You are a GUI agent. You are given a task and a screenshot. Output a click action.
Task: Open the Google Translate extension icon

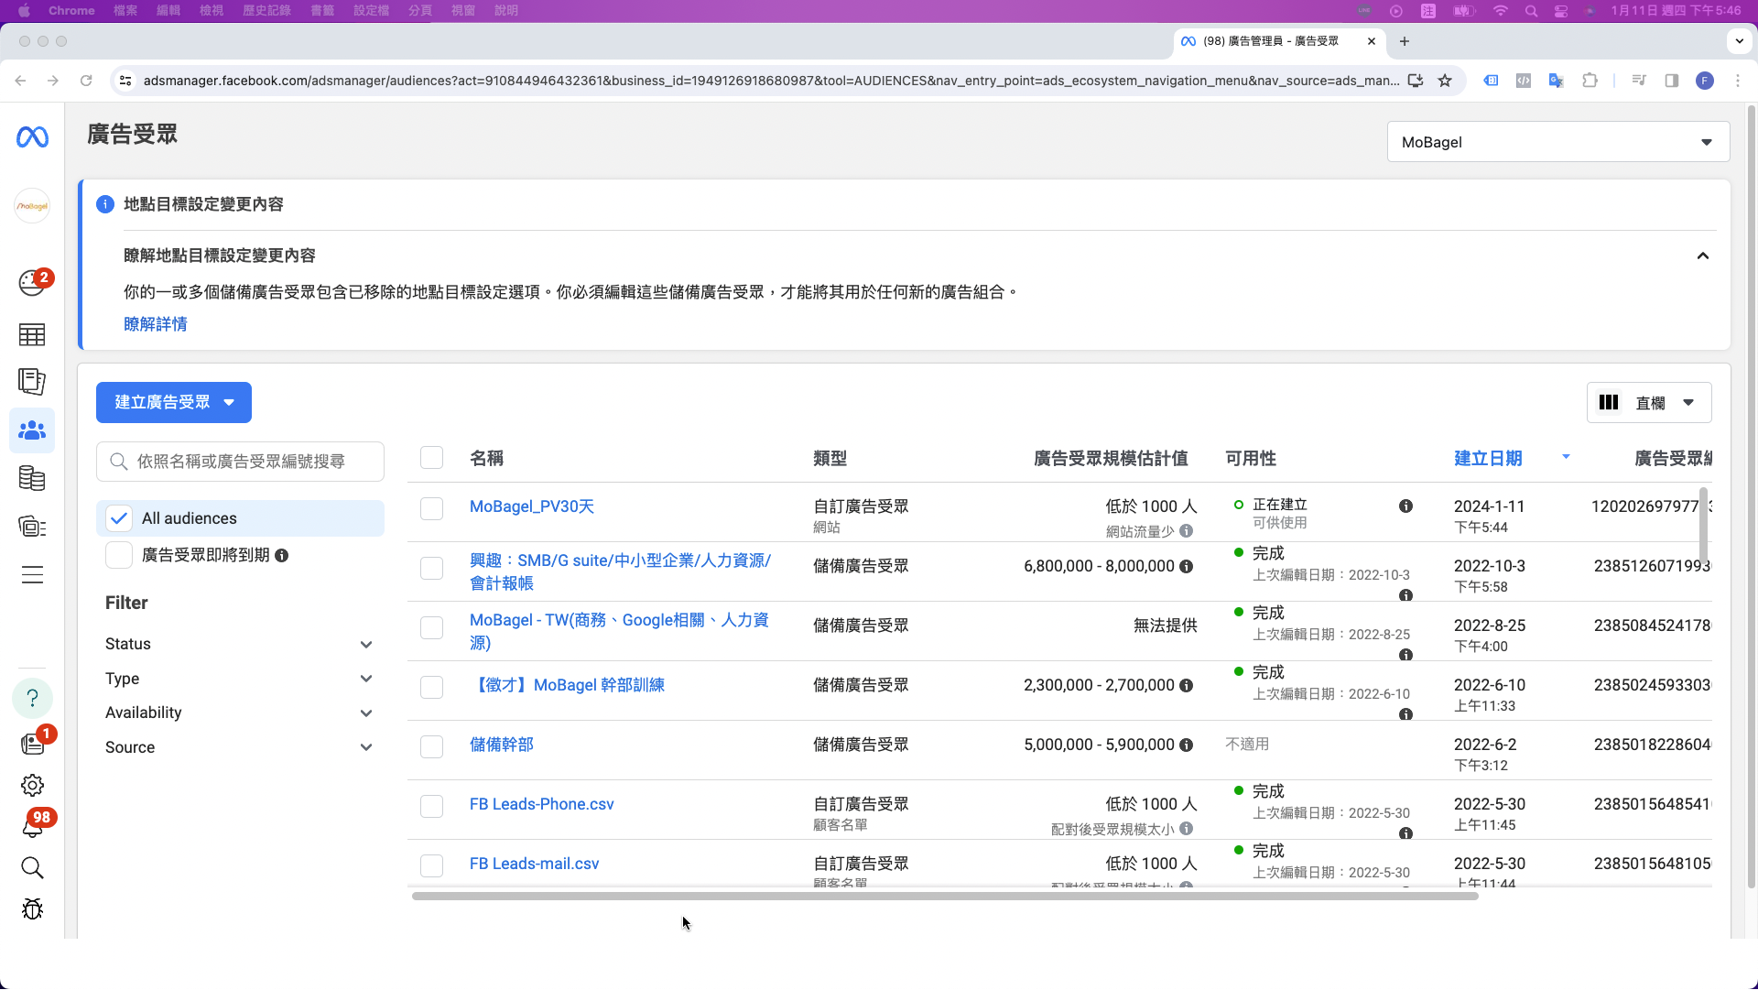point(1556,81)
